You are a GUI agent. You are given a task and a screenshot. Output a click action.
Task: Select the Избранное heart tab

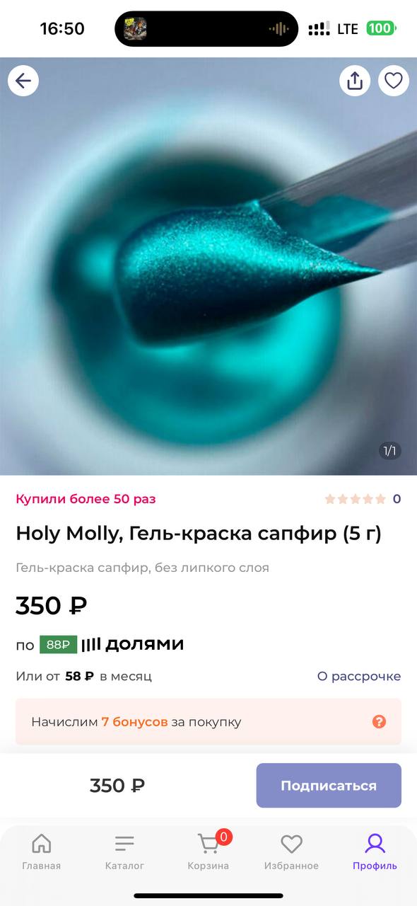coord(291,850)
